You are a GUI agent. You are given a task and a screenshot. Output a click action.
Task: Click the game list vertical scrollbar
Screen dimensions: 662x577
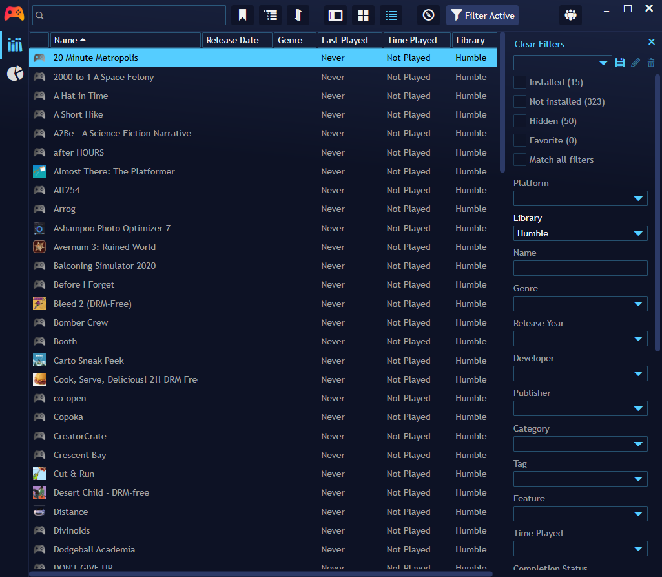point(502,103)
